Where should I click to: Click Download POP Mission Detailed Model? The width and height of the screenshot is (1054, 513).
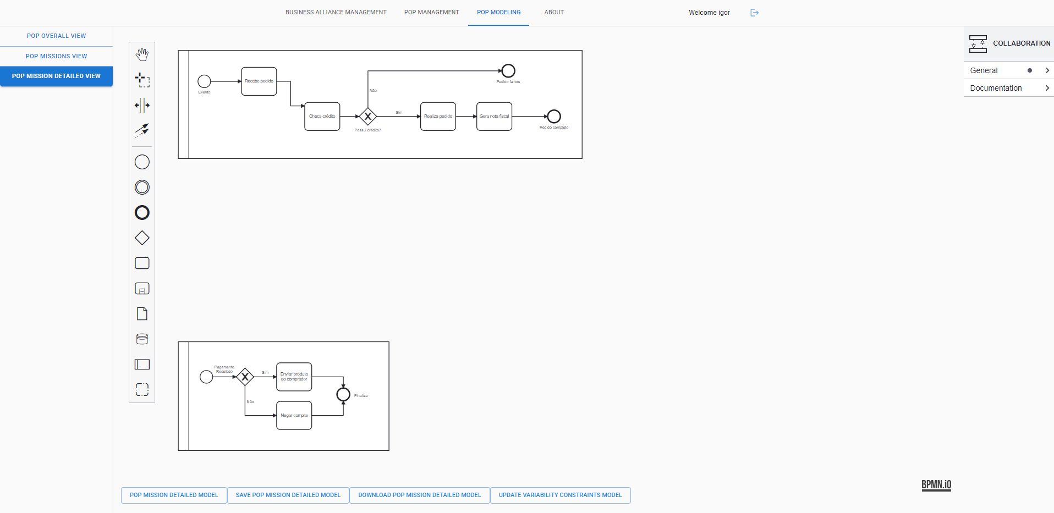420,495
